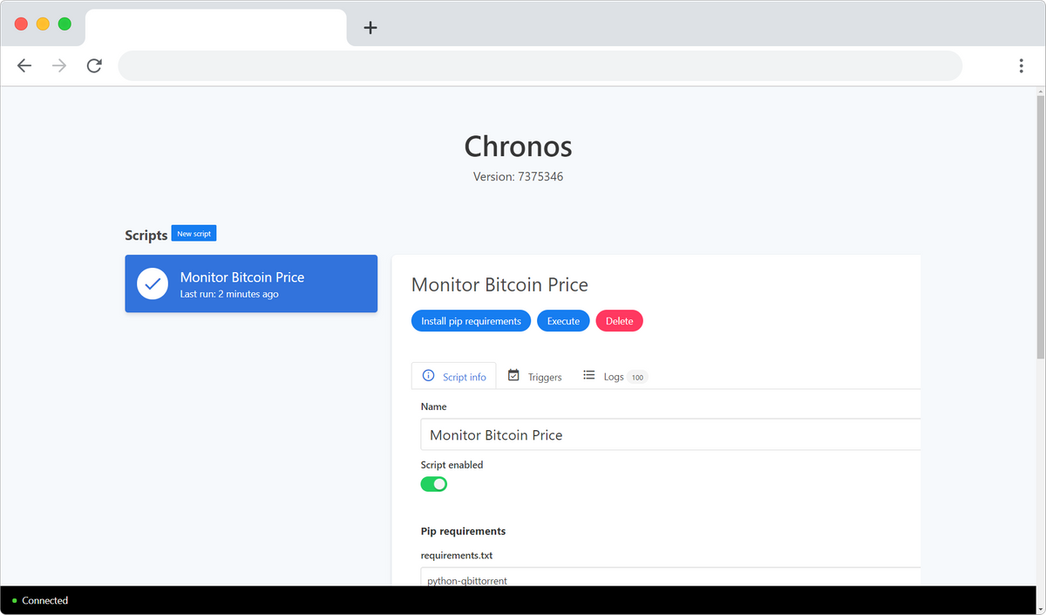Click the browser address bar
This screenshot has height=615, width=1046.
540,66
